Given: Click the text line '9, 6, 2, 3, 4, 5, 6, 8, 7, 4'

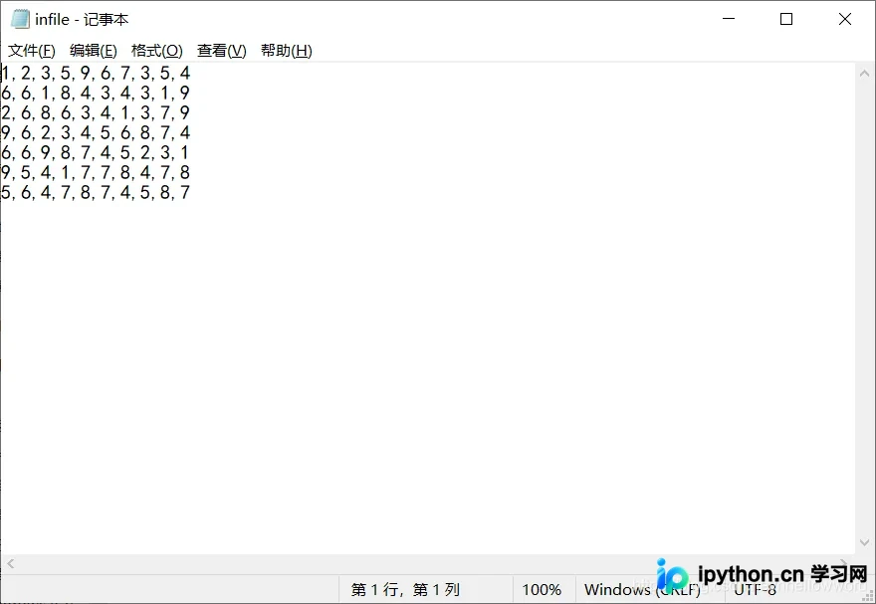Looking at the screenshot, I should (x=96, y=133).
